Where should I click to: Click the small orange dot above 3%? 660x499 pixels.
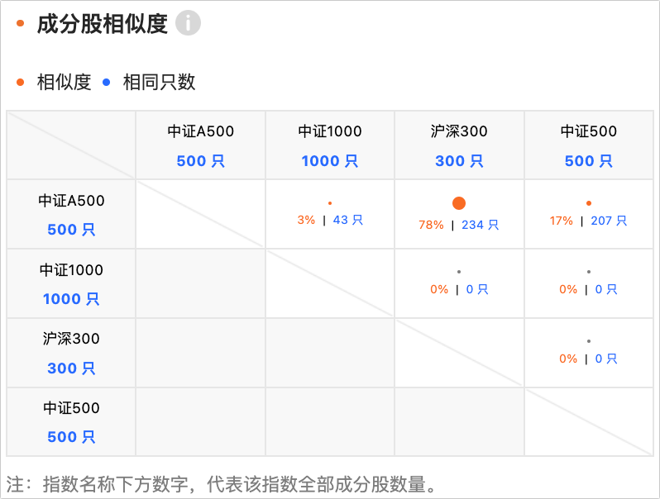click(x=330, y=202)
